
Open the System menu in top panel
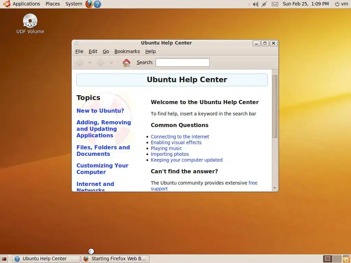74,4
